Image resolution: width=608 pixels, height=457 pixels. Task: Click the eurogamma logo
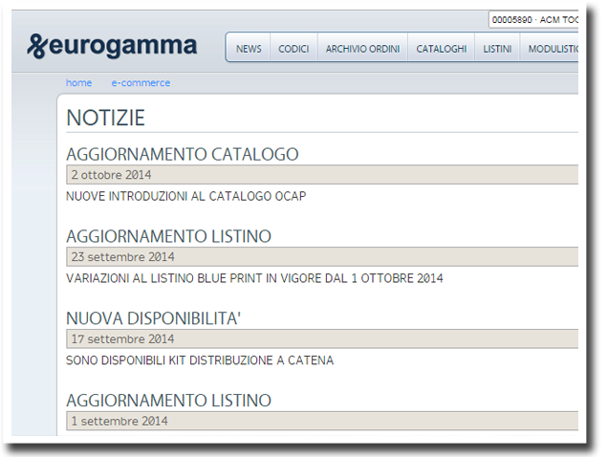(x=112, y=46)
